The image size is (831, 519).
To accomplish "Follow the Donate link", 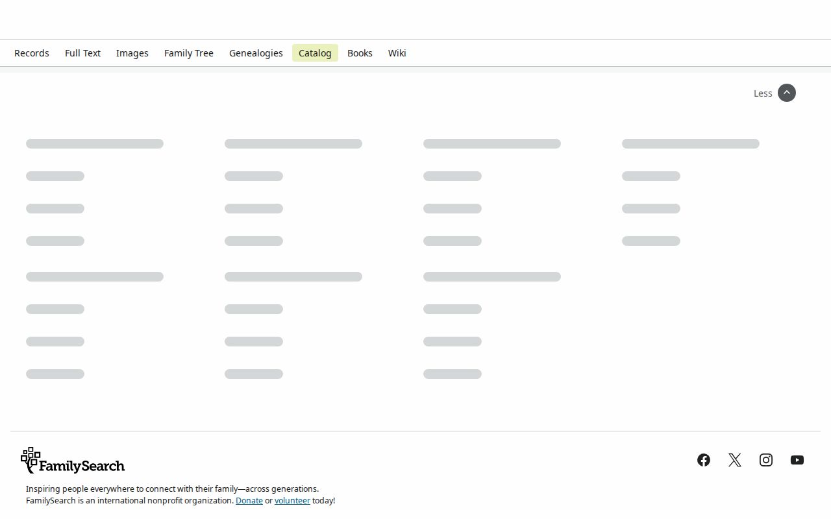I will pos(249,501).
